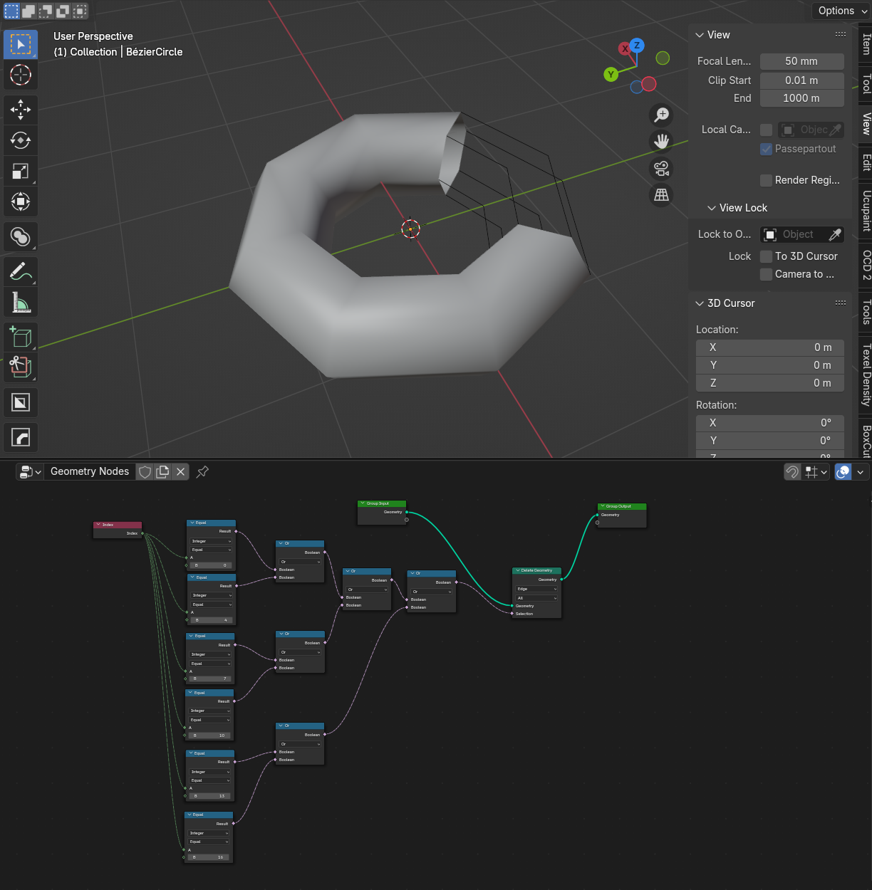Viewport: 872px width, 890px height.
Task: Open the Ucupaint sidebar tab
Action: point(866,211)
